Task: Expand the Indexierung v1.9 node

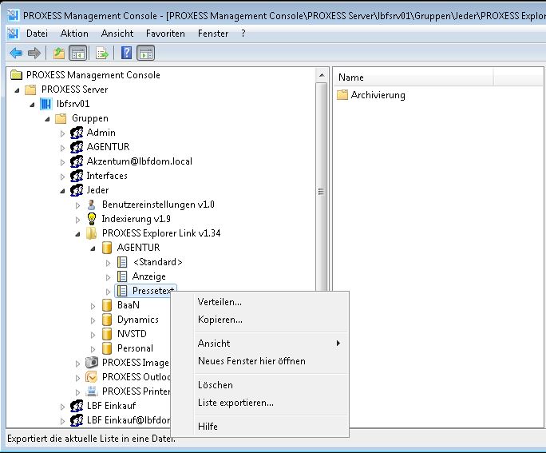Action: 77,220
